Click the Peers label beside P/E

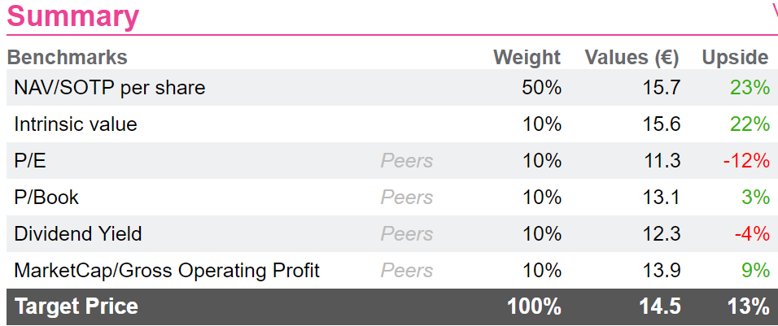coord(407,161)
